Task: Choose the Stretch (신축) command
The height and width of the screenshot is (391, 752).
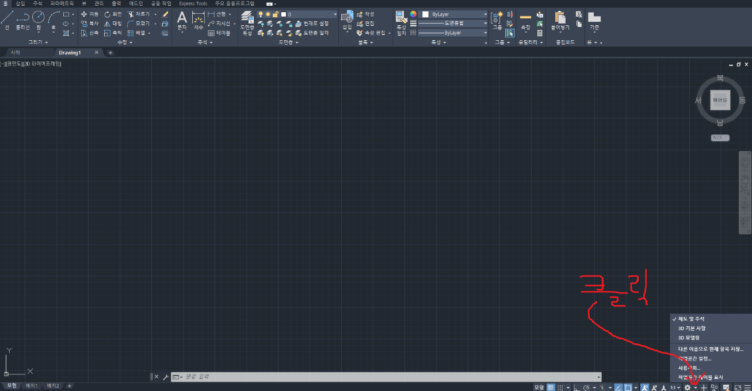Action: tap(90, 33)
